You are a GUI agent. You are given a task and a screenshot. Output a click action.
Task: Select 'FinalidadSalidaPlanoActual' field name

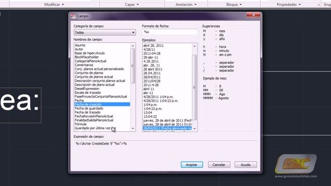pos(94,120)
